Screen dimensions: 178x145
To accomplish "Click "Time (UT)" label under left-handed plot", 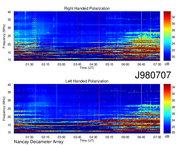I will pos(87,141).
